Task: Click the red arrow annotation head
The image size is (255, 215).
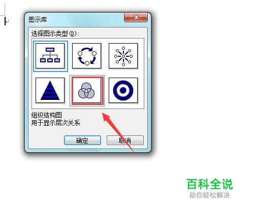Action: 106,117
